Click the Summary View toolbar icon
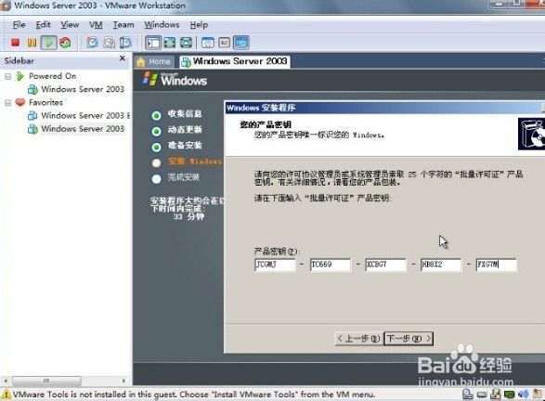Viewport: 545px width, 401px height. [x=208, y=43]
